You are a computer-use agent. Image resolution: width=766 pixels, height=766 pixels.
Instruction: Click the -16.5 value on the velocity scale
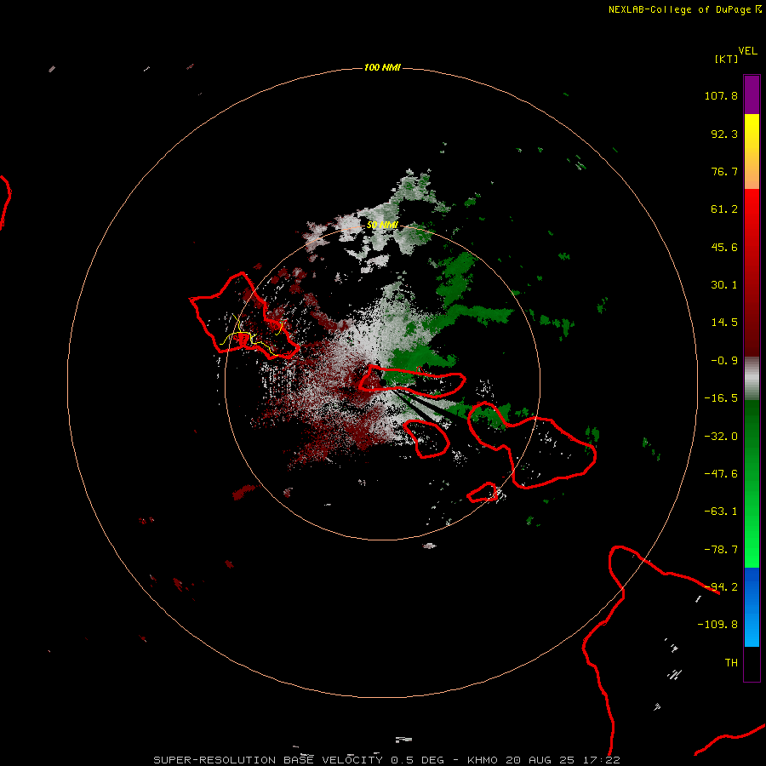pyautogui.click(x=721, y=398)
